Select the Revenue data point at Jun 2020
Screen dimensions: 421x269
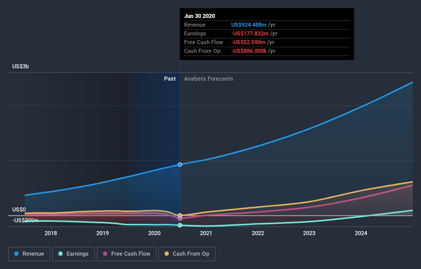pos(180,164)
